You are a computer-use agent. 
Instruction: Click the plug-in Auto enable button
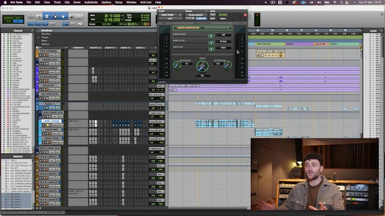(212, 15)
